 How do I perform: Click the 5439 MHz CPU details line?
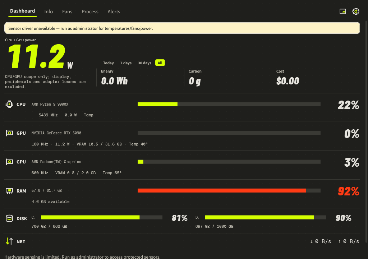coord(66,115)
